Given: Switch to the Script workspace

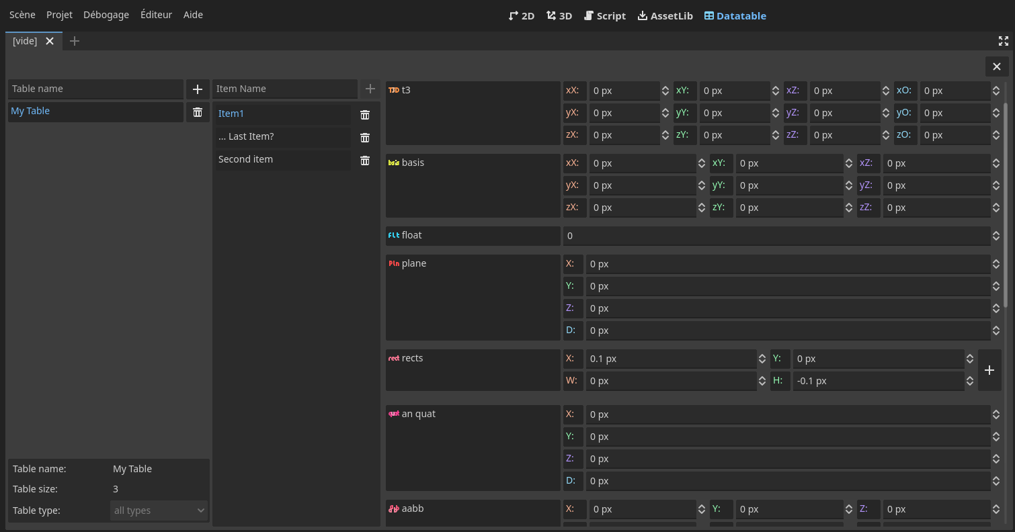Looking at the screenshot, I should 605,15.
